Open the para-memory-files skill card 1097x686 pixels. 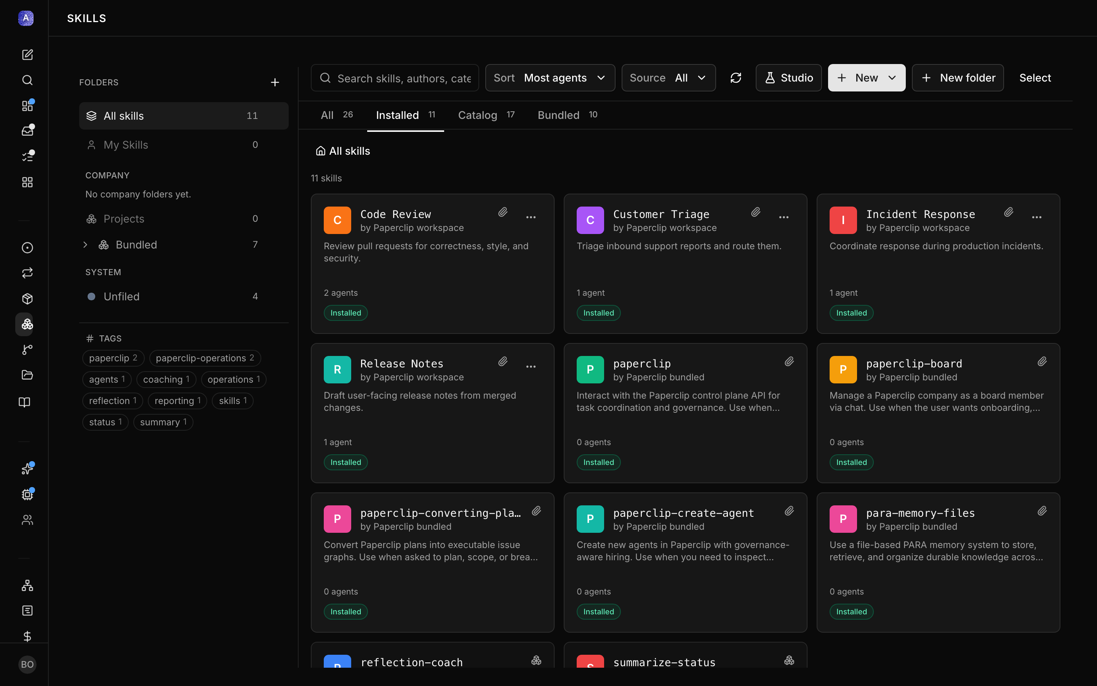tap(938, 562)
